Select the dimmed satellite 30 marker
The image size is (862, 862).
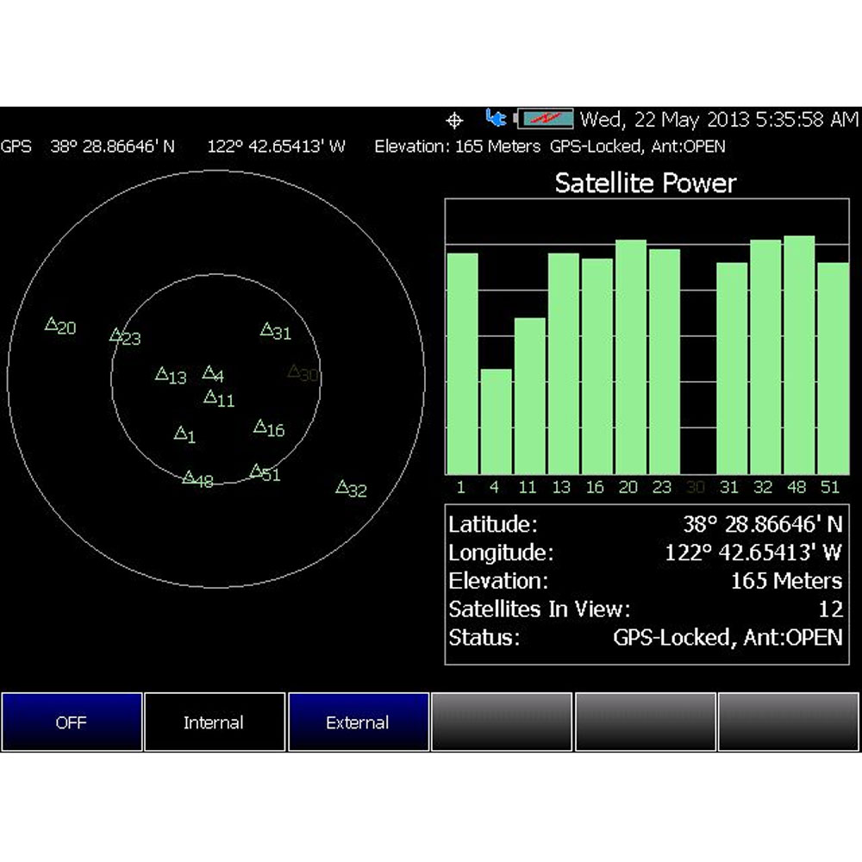pyautogui.click(x=295, y=372)
